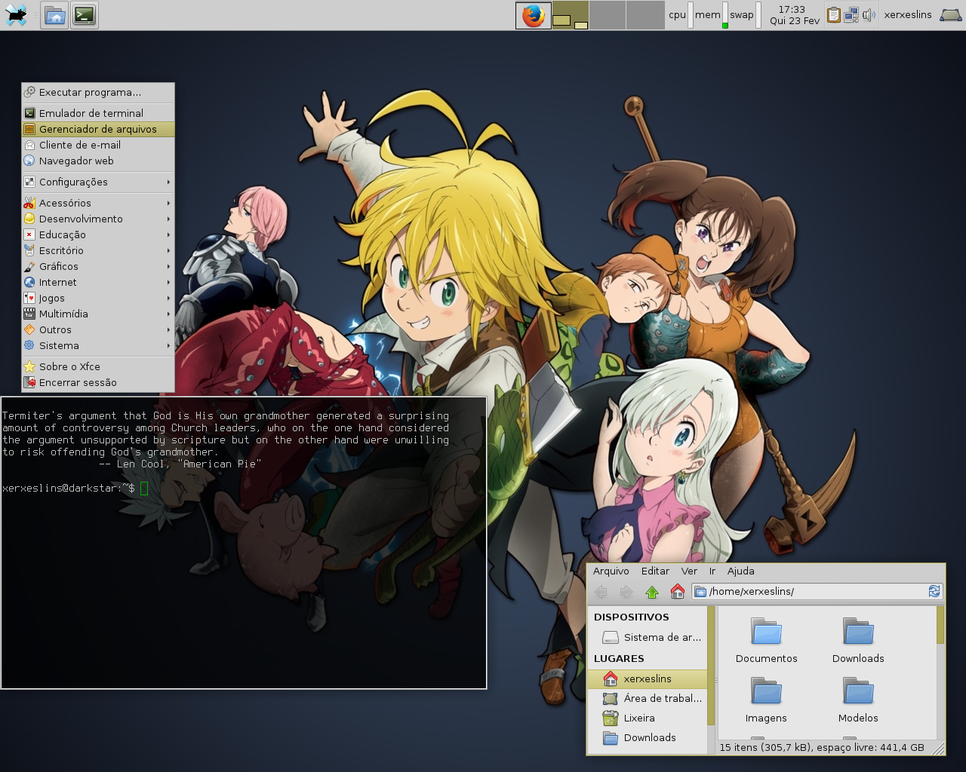The image size is (966, 772).
Task: Switch to the second workspace in pager
Action: pos(608,15)
